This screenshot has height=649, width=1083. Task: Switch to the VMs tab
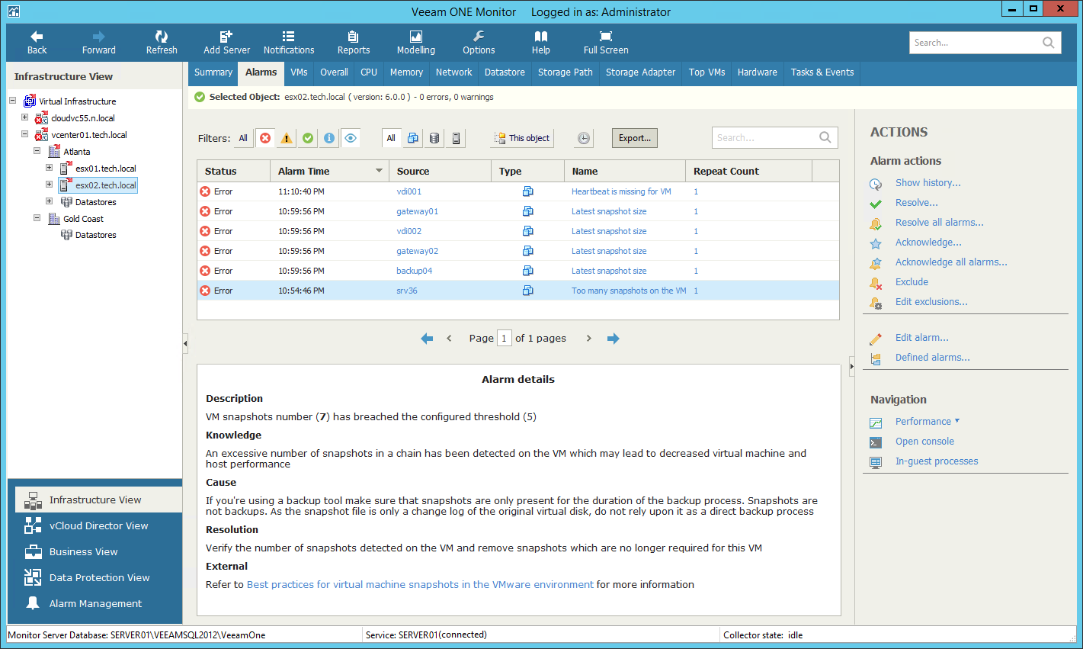(299, 72)
